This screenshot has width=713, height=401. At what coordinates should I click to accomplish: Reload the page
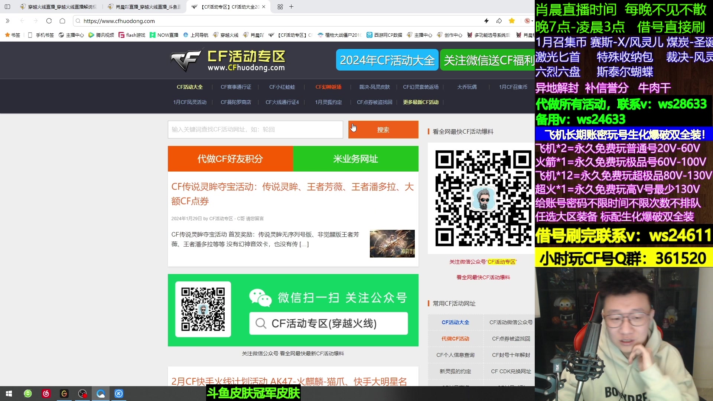coord(49,21)
